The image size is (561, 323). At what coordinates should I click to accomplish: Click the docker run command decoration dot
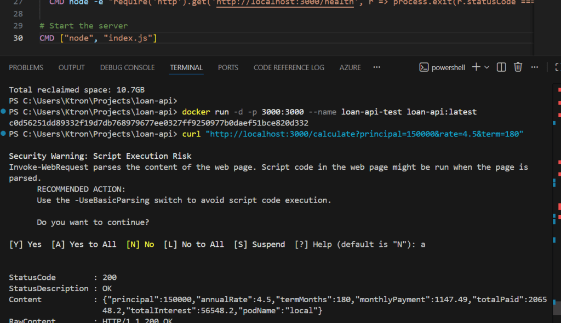(4, 112)
